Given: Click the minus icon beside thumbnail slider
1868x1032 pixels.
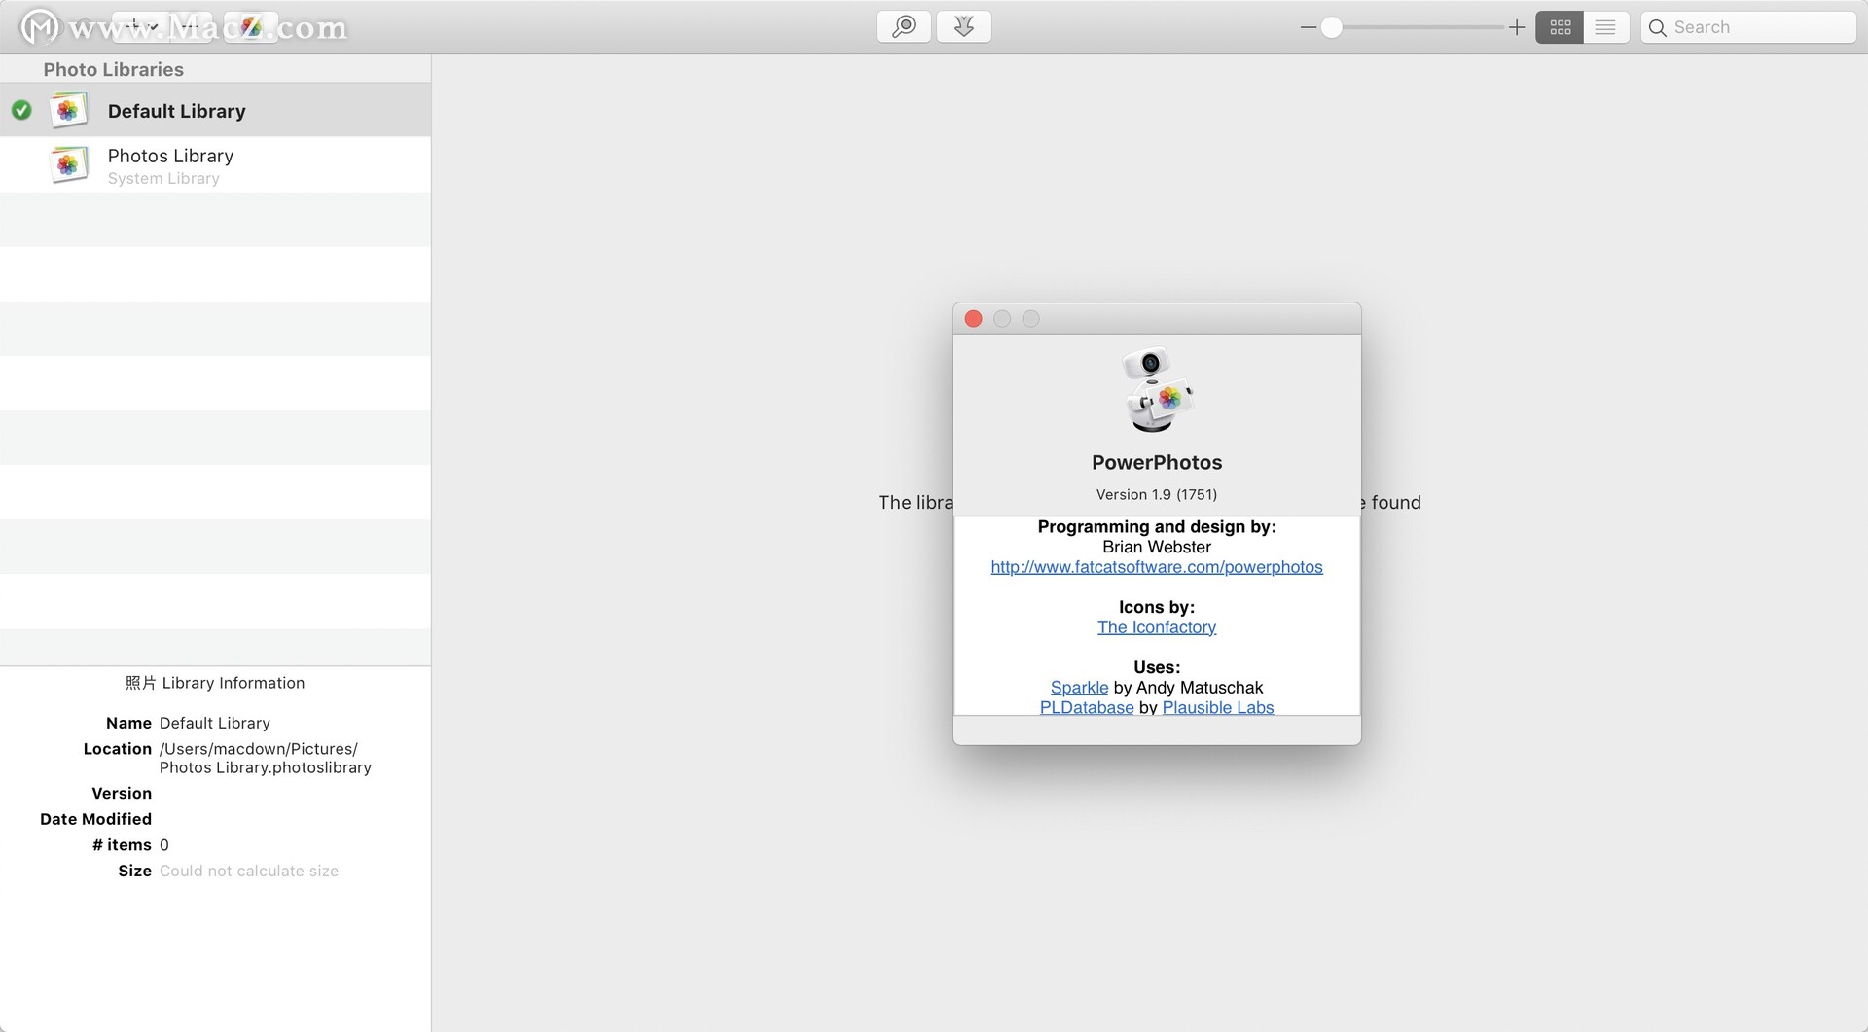Looking at the screenshot, I should pos(1308,27).
